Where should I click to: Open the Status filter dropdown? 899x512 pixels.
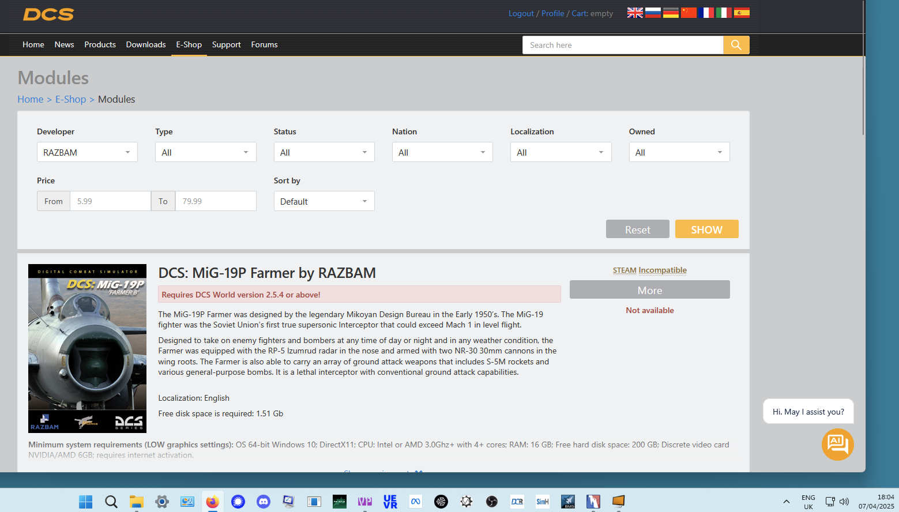pos(324,152)
